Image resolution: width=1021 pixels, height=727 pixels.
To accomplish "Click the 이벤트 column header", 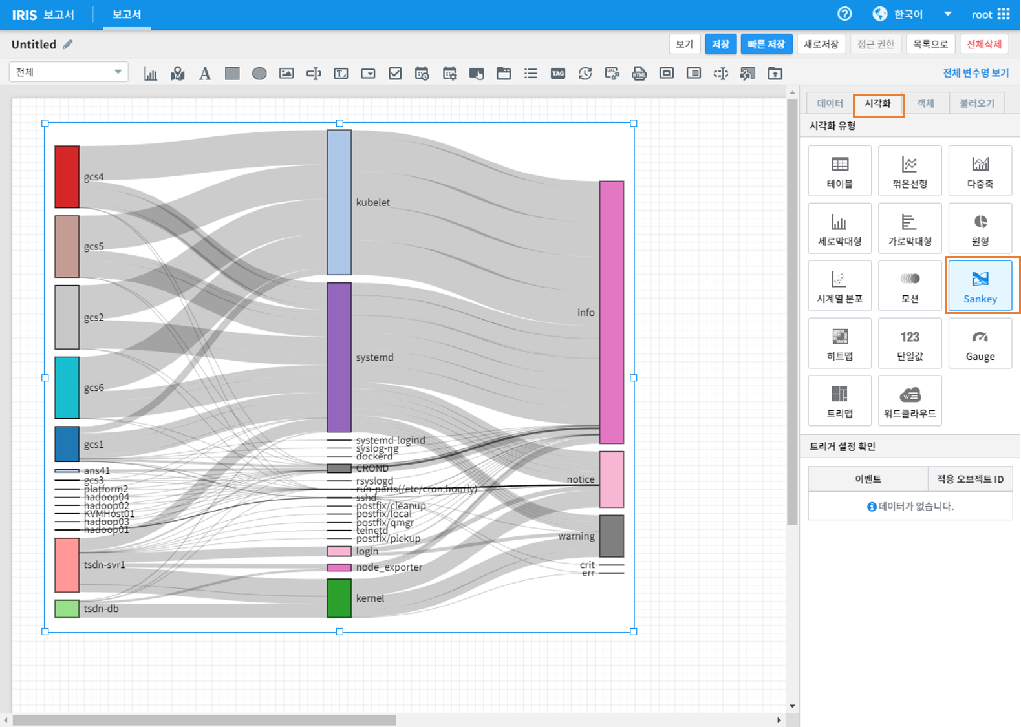I will 868,479.
